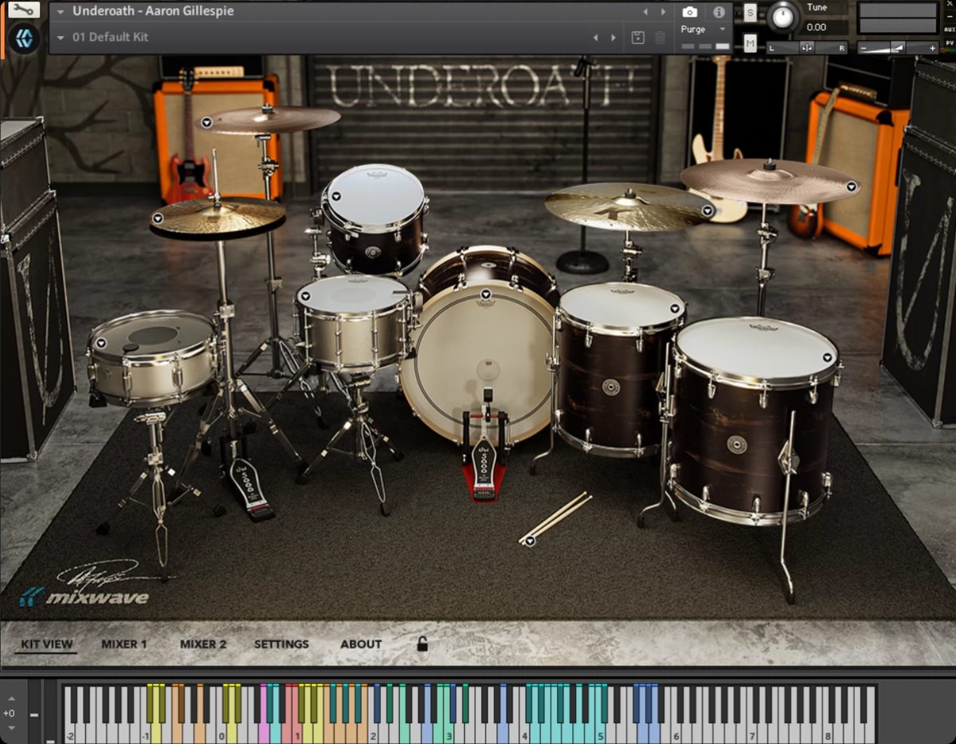Image resolution: width=956 pixels, height=744 pixels.
Task: Click the pan L-R slider
Action: coord(807,48)
